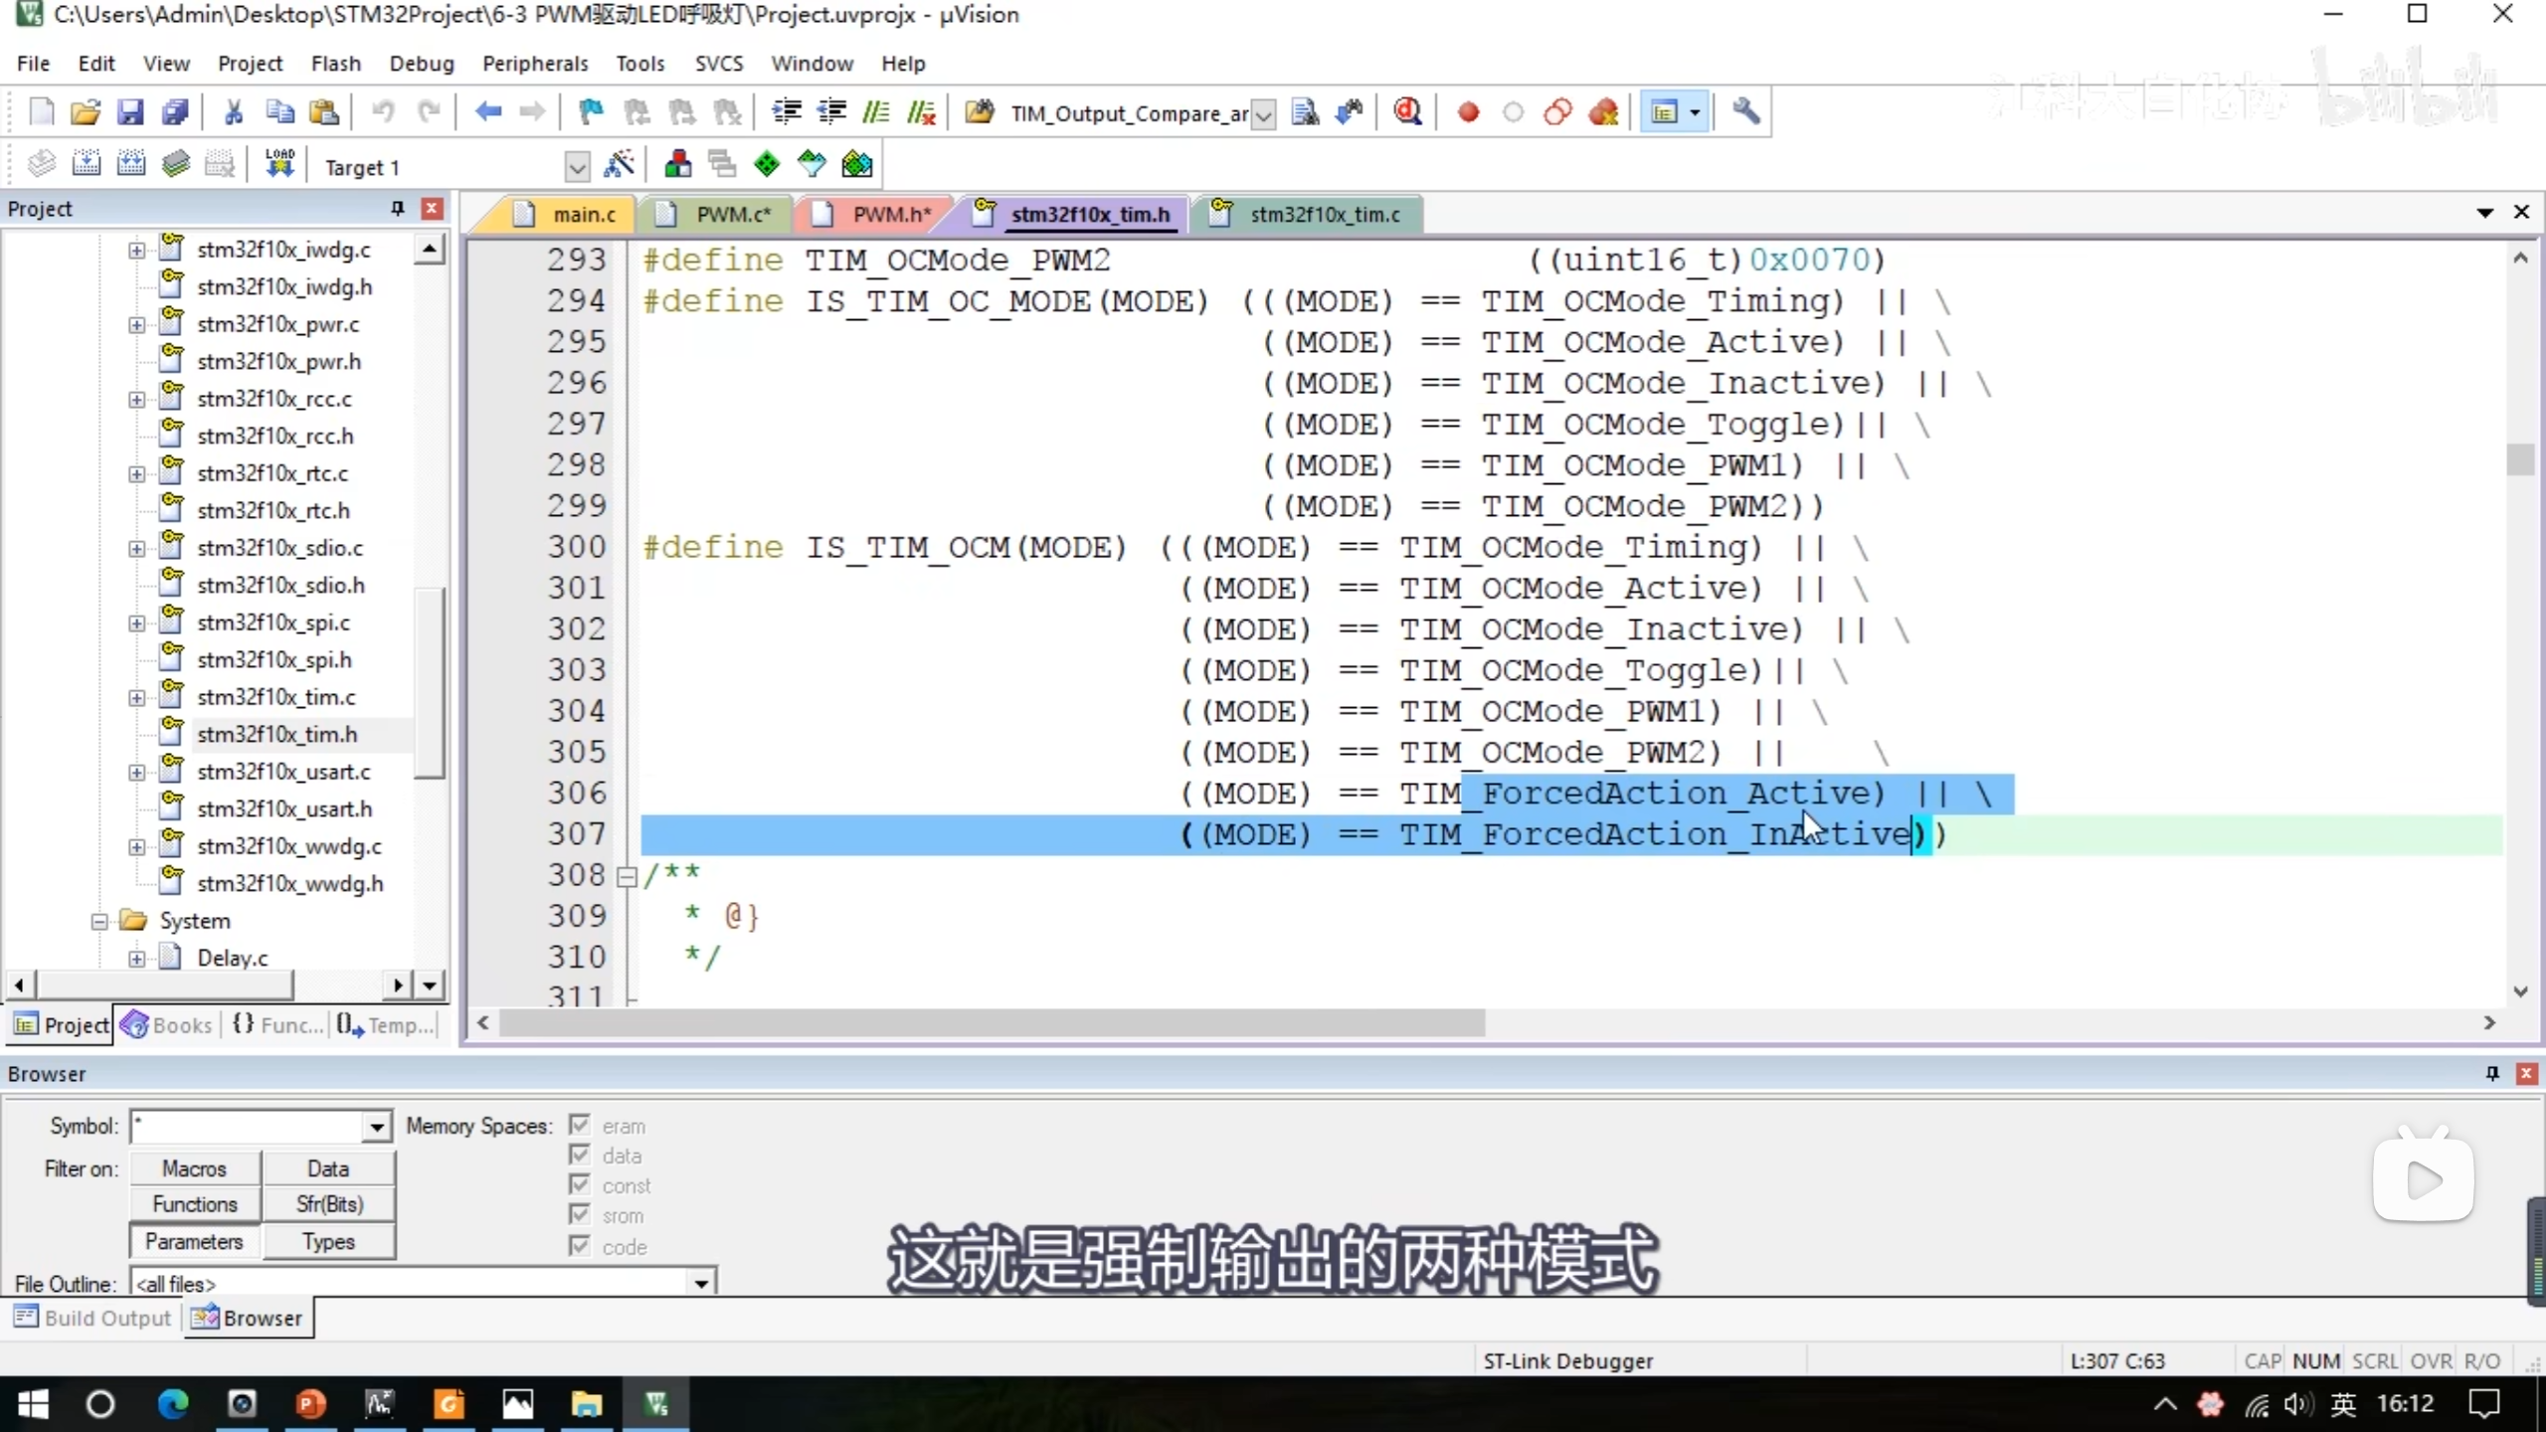Toggle the const memory space checkbox
Screen dimensions: 2546x1432
[580, 1184]
